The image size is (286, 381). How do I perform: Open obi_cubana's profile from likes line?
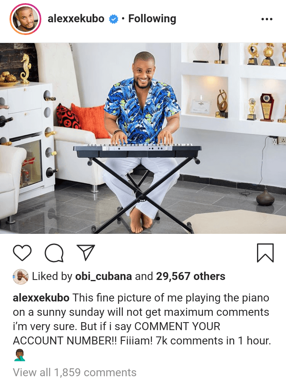104,276
